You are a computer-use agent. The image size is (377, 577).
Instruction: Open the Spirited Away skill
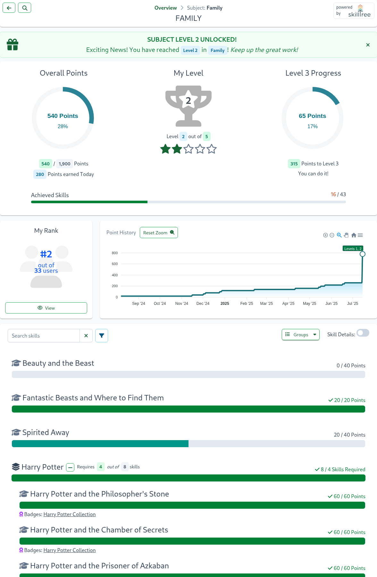[46, 432]
